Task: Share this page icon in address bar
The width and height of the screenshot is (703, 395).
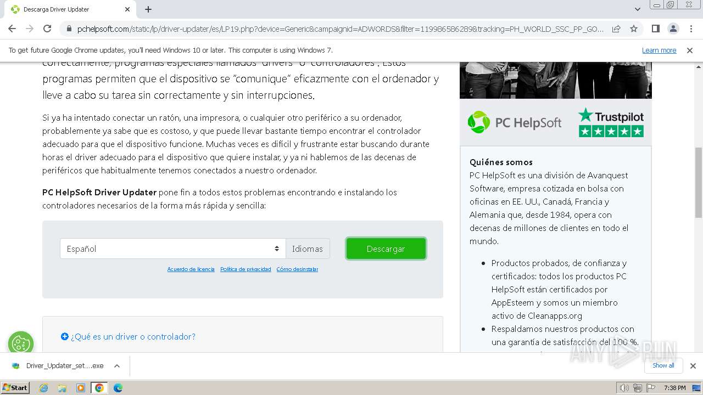Action: [616, 29]
